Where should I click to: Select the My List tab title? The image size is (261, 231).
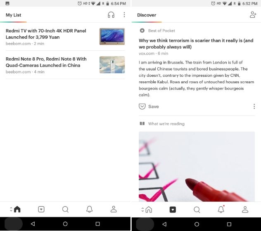pyautogui.click(x=14, y=15)
